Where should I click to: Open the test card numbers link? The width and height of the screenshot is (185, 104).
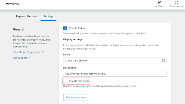click(x=78, y=86)
